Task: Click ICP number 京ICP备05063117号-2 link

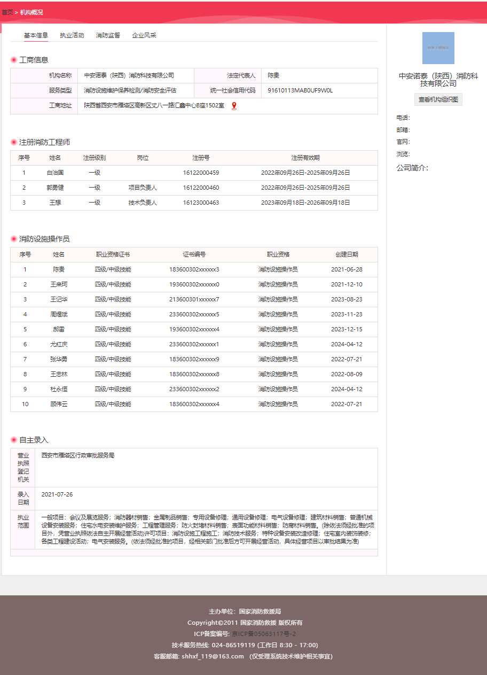Action: click(264, 634)
